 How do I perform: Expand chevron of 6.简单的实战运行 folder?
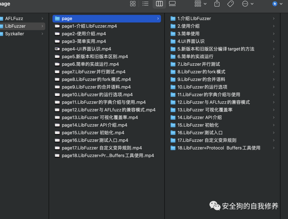[x=274, y=57]
